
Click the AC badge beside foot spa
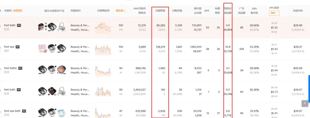18,47
